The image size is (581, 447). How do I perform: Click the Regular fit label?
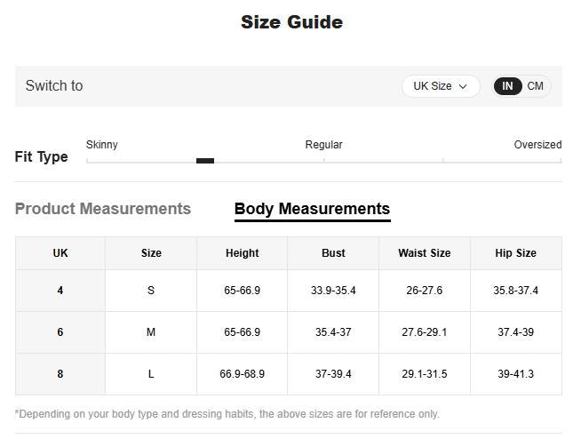[x=323, y=145]
